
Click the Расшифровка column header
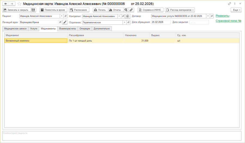point(96,35)
